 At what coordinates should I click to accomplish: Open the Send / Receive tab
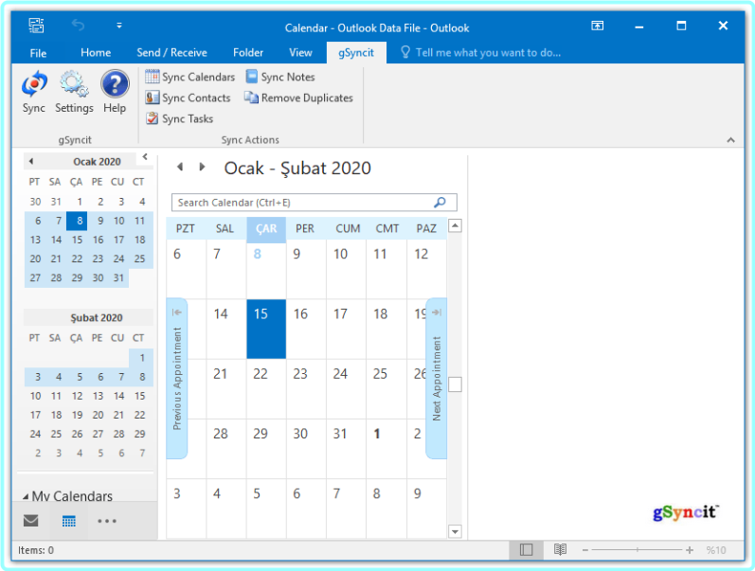click(x=171, y=53)
